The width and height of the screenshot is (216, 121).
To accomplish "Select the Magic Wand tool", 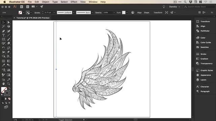I will [x=3, y=26].
